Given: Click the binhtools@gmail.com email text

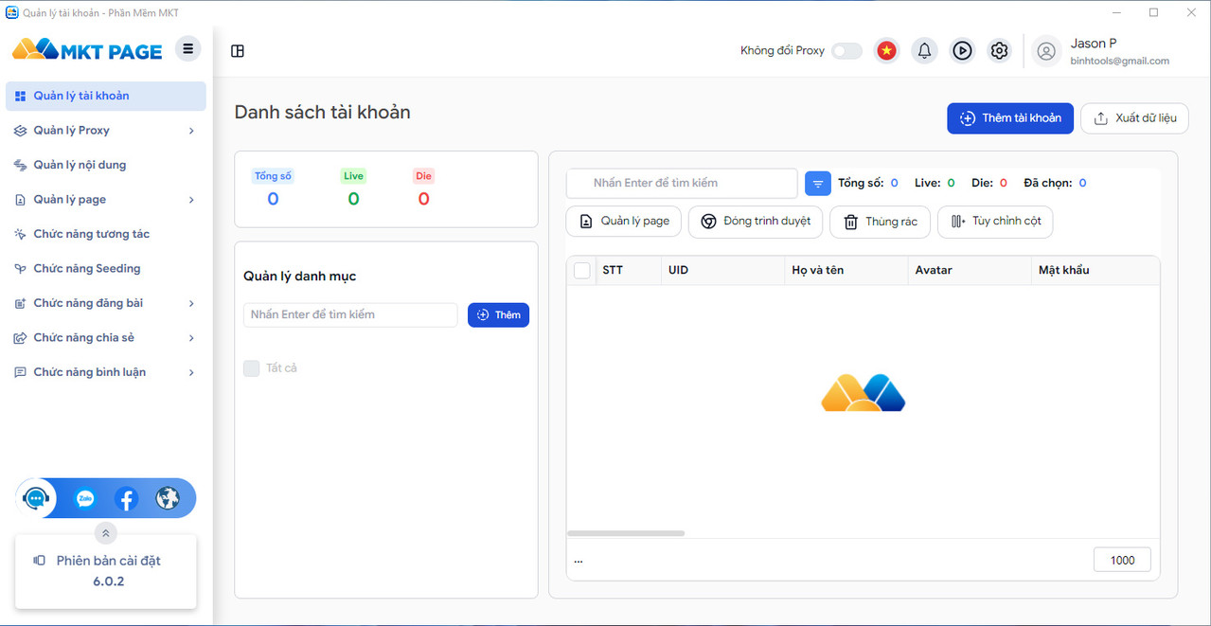Looking at the screenshot, I should [x=1119, y=61].
